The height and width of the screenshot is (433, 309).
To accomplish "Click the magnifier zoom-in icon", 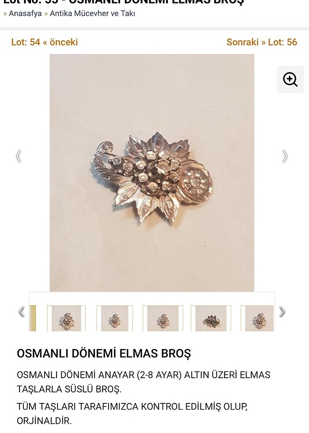I will tap(290, 79).
